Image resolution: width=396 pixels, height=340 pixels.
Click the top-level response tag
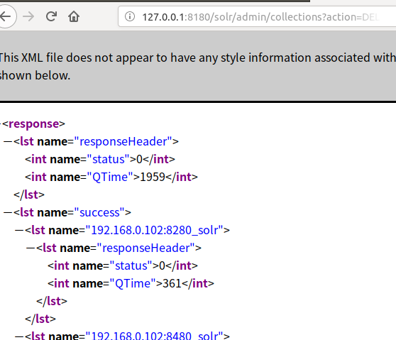click(34, 124)
